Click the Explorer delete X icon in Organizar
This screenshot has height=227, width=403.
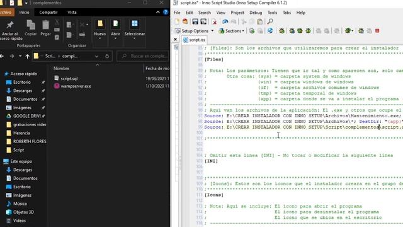coord(82,25)
